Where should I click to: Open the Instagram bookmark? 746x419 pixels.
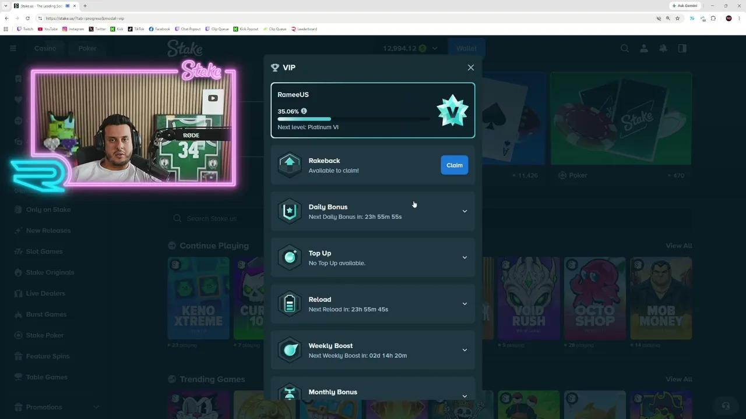73,29
